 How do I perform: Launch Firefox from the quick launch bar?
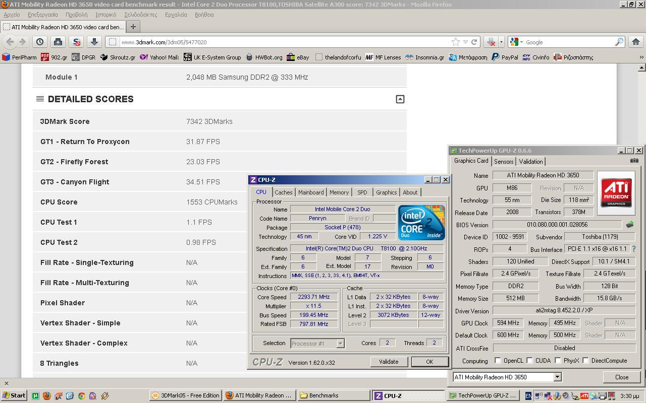pos(47,396)
